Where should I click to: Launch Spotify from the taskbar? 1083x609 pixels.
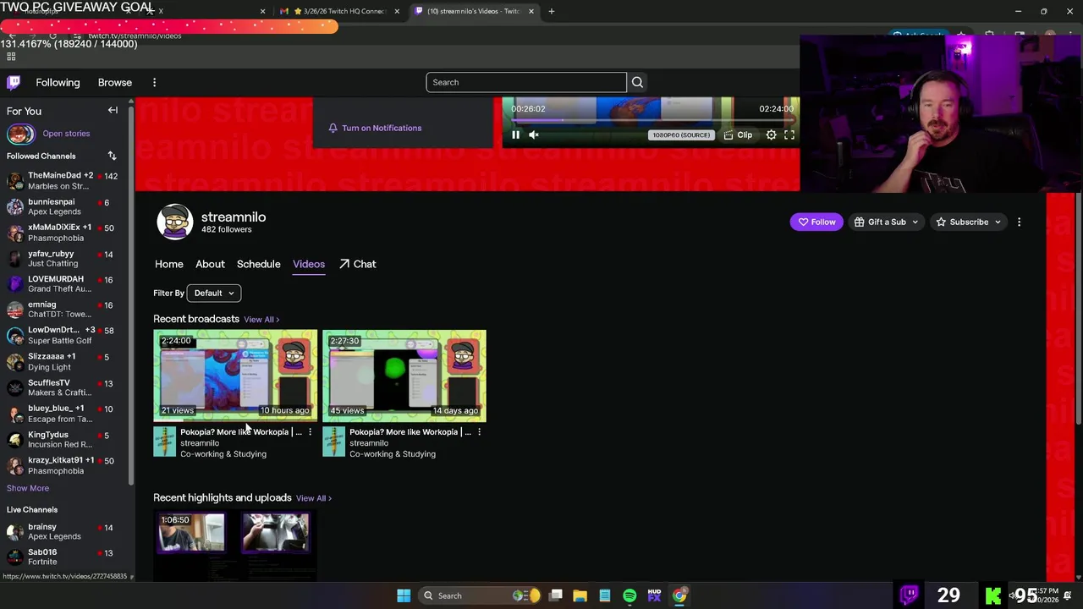pyautogui.click(x=629, y=595)
